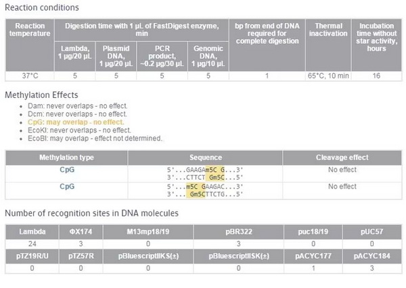Image resolution: width=406 pixels, height=288 pixels.
Task: Click the pBR322 column header
Action: tap(238, 232)
